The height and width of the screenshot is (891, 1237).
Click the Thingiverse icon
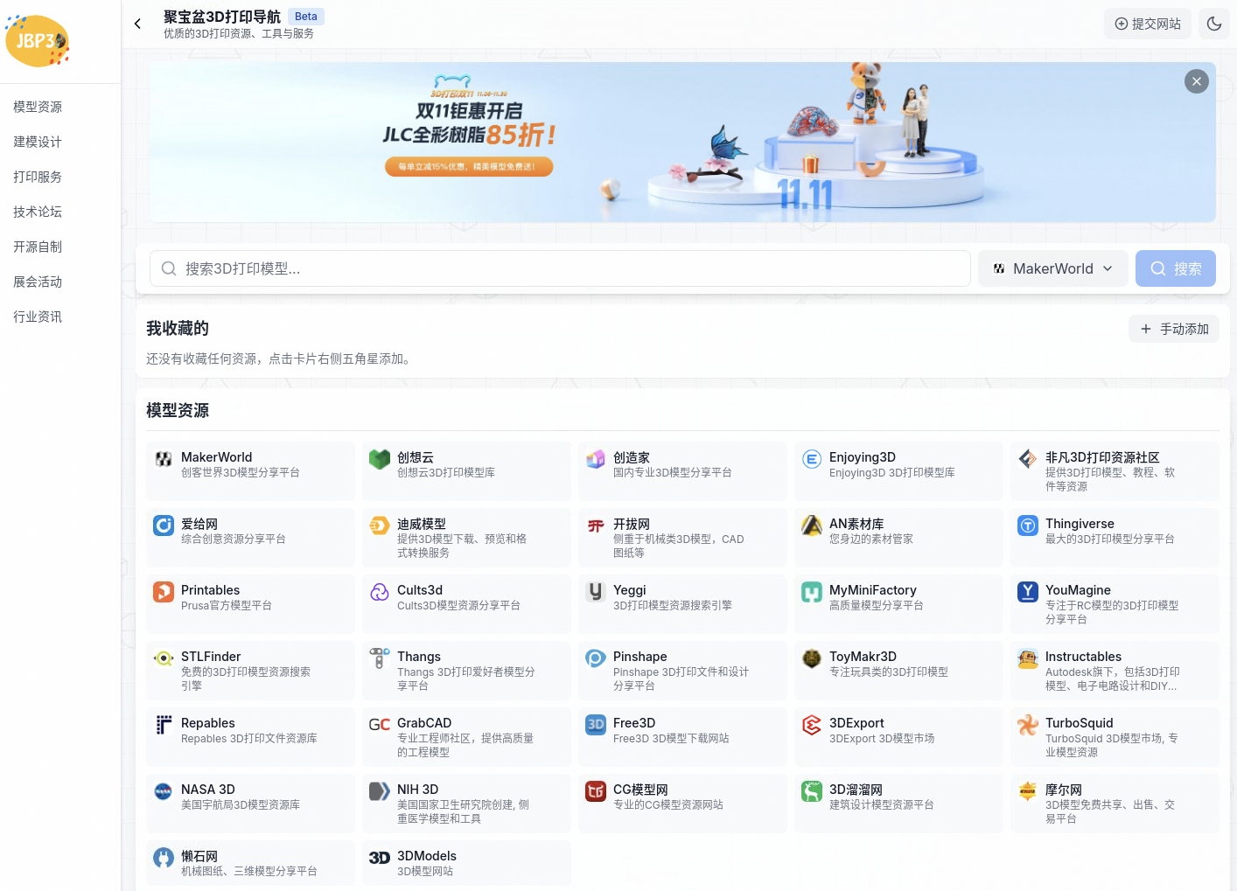tap(1028, 526)
